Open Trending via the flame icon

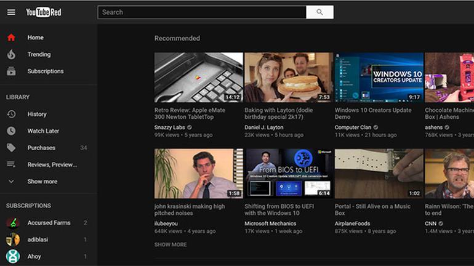(11, 54)
